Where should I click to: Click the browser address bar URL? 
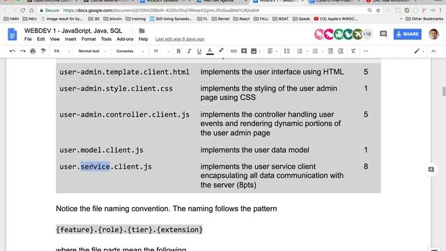161,10
